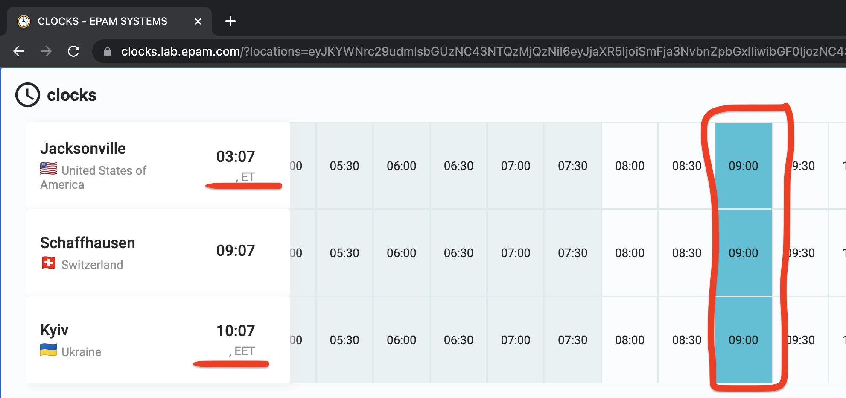Click the Switzerland flag icon
Screen dimensions: 846x398
tap(49, 263)
